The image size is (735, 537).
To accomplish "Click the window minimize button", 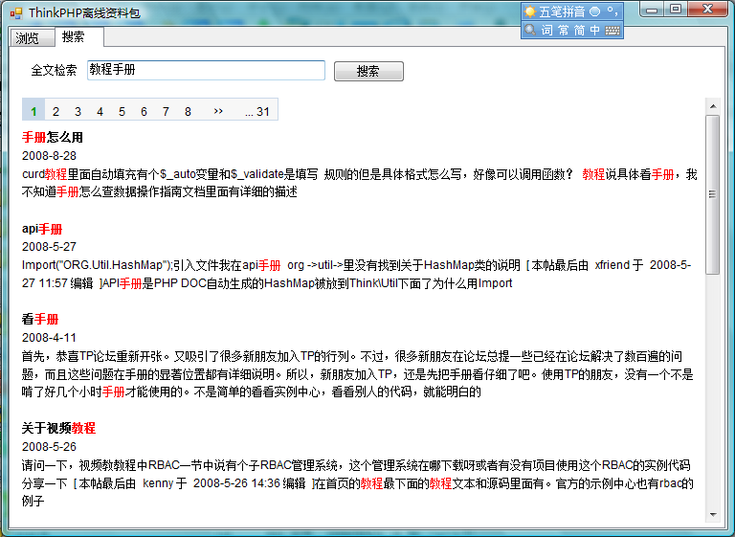I will point(652,10).
